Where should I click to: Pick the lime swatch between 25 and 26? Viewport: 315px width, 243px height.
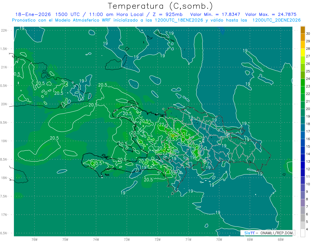coord(303,67)
